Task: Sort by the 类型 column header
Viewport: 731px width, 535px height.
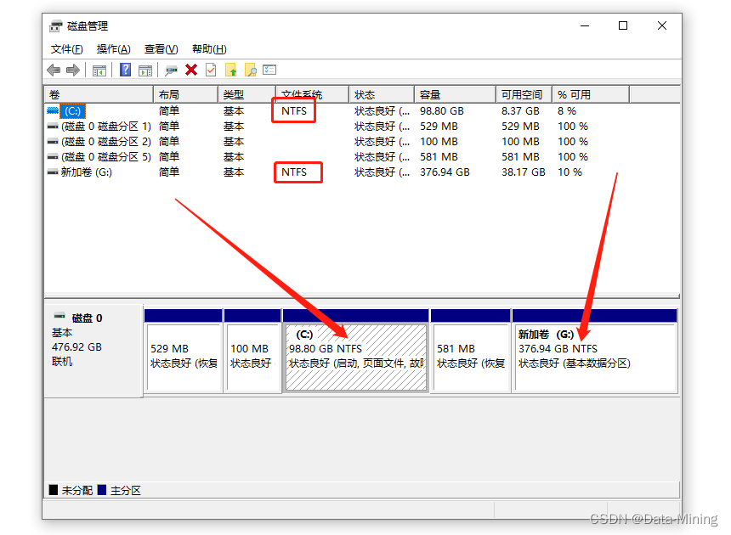Action: tap(246, 94)
